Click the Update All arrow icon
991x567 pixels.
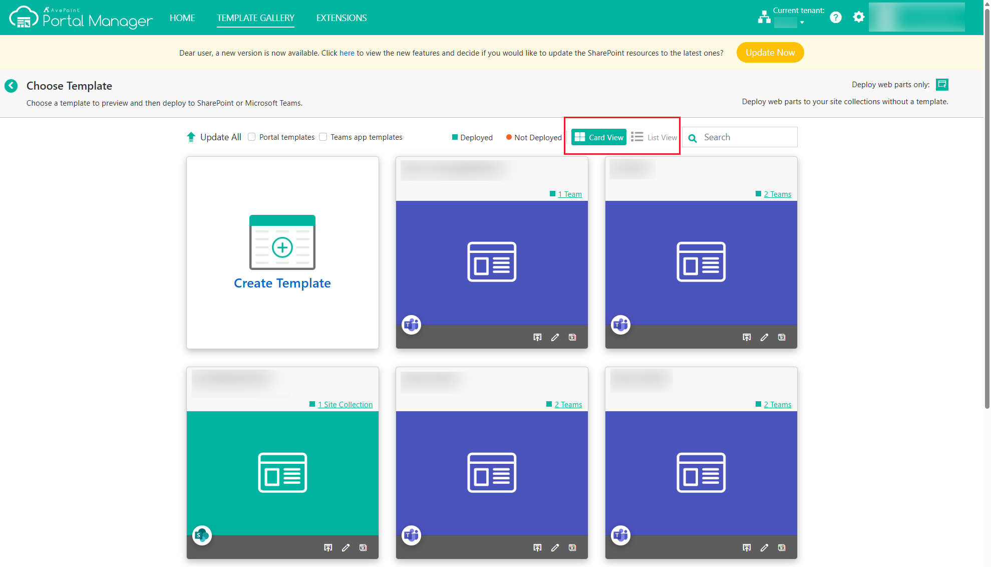pyautogui.click(x=191, y=137)
